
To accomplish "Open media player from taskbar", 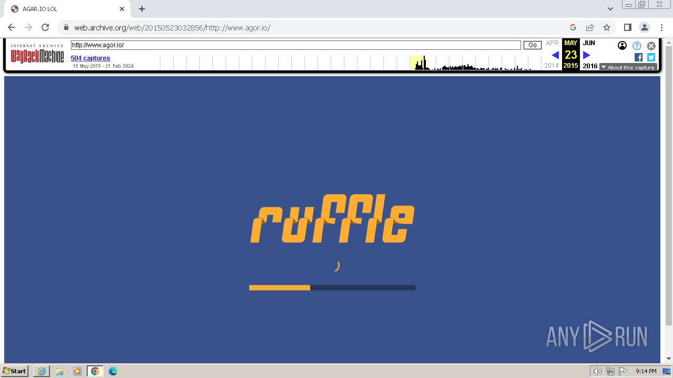I will click(77, 371).
